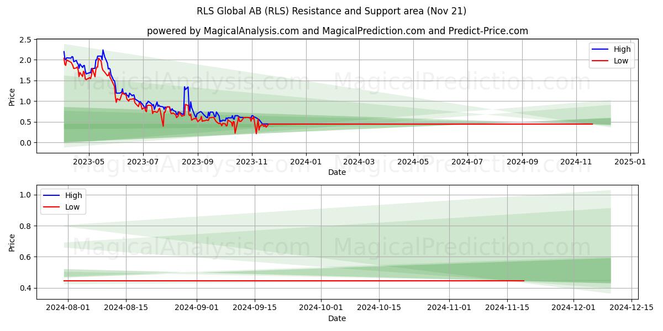Screen dimensions: 663x331
Task: Click the '2.0' y-axis tick label
Action: tap(25, 60)
